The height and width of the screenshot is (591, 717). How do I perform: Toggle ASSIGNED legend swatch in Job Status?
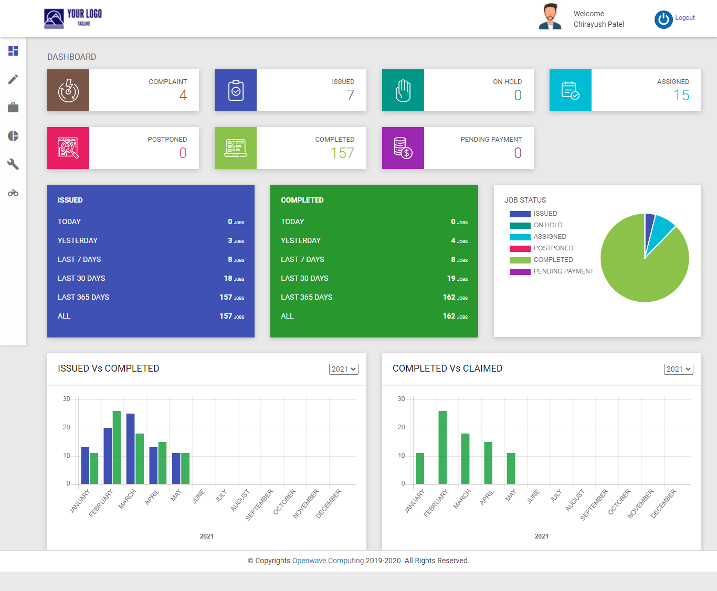pos(520,237)
